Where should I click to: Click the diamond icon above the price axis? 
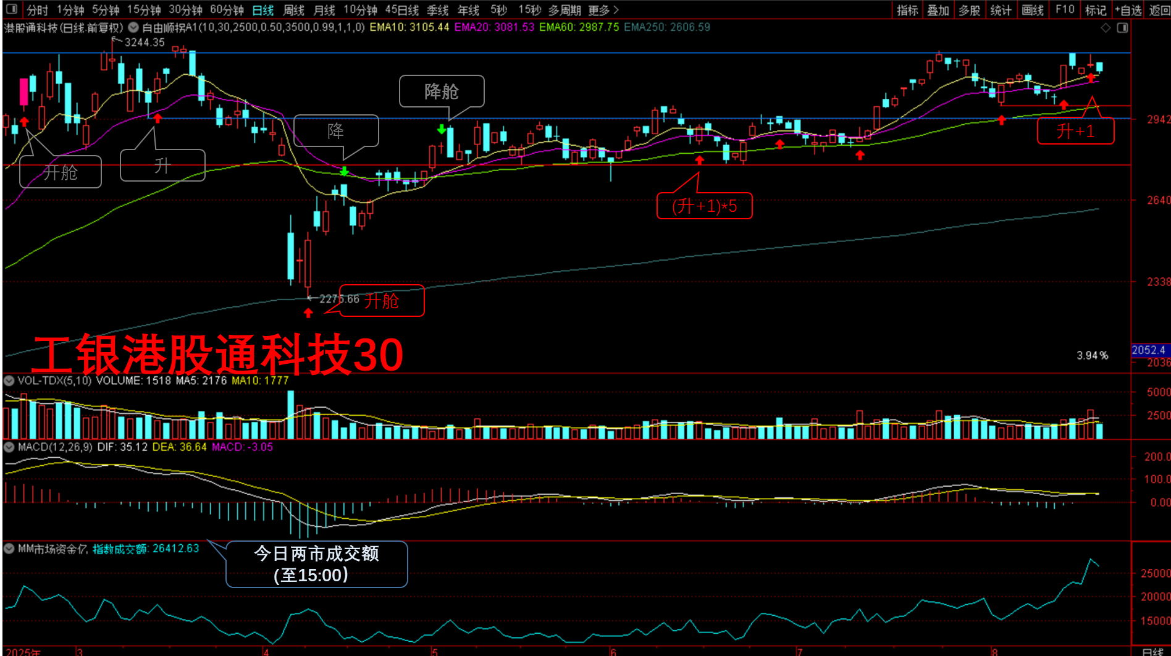point(1106,28)
